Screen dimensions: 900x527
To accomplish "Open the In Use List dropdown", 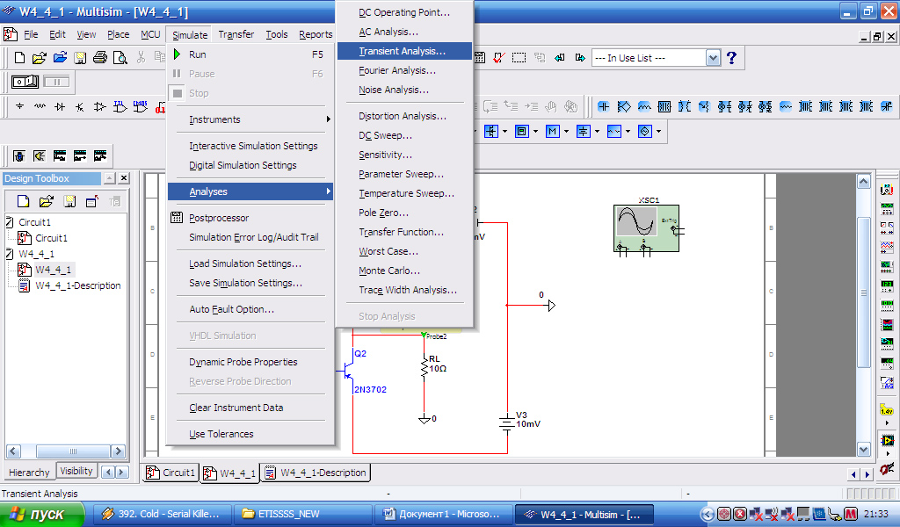I will (713, 58).
